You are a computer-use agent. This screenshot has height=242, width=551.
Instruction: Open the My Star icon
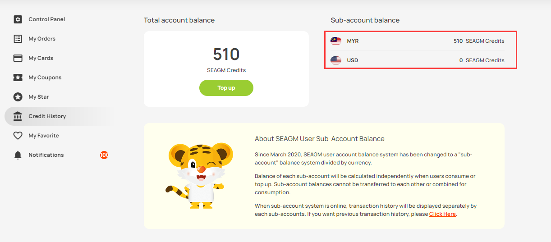pyautogui.click(x=18, y=97)
